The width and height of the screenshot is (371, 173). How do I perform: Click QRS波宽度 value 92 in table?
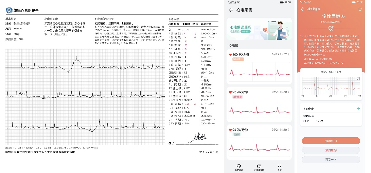[x=186, y=73]
